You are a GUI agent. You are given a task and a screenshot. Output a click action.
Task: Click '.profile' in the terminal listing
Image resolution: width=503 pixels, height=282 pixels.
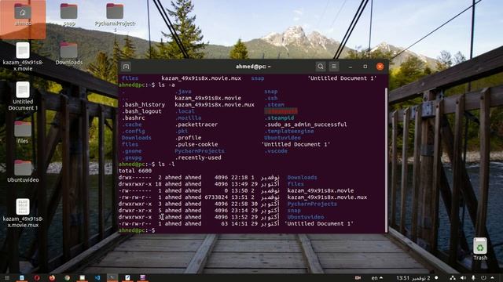point(188,138)
